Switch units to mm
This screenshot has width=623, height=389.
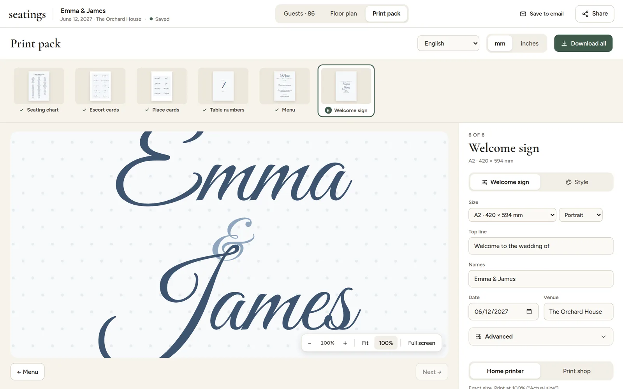pyautogui.click(x=500, y=44)
